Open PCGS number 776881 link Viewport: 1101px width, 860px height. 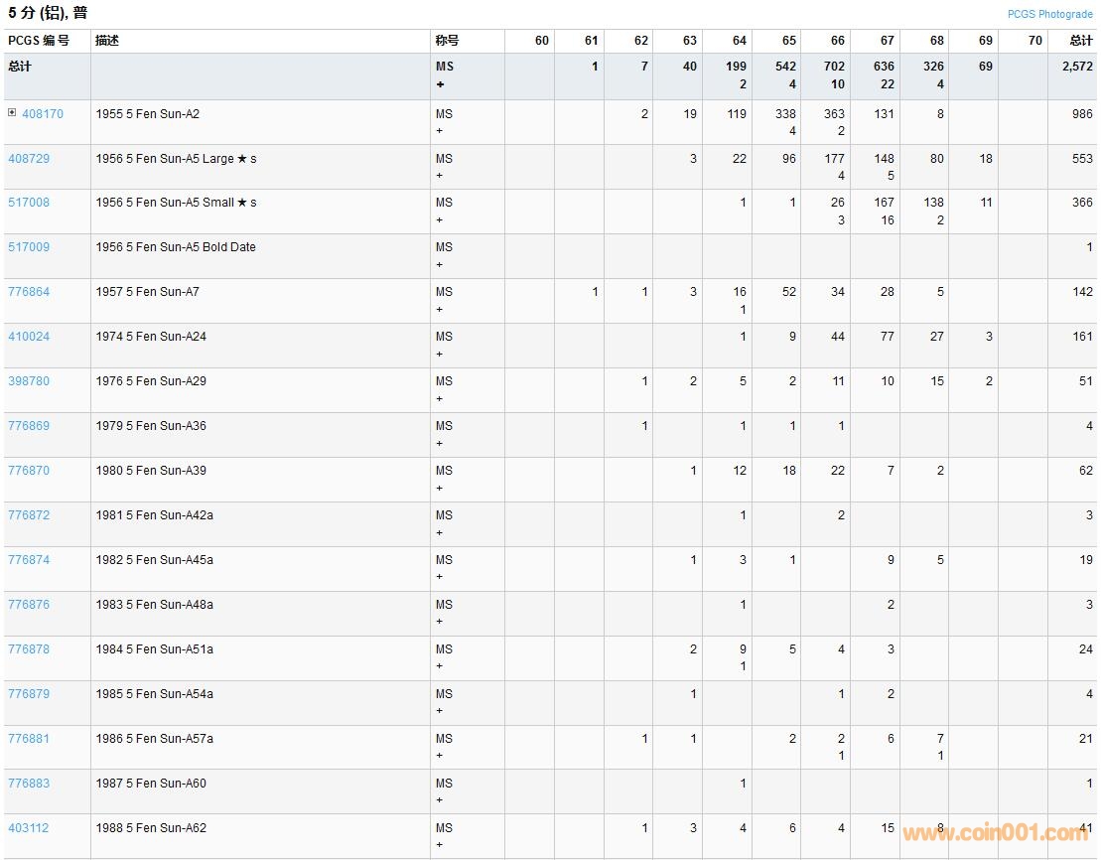pyautogui.click(x=29, y=739)
